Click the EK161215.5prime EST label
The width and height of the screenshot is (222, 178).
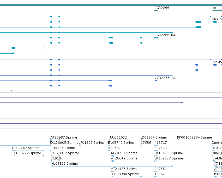click(169, 153)
